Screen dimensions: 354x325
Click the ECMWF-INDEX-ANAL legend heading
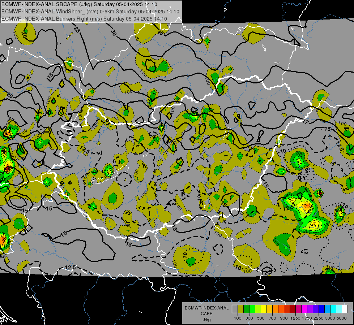(x=206, y=308)
